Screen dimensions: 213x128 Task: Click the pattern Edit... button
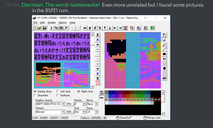(70, 112)
